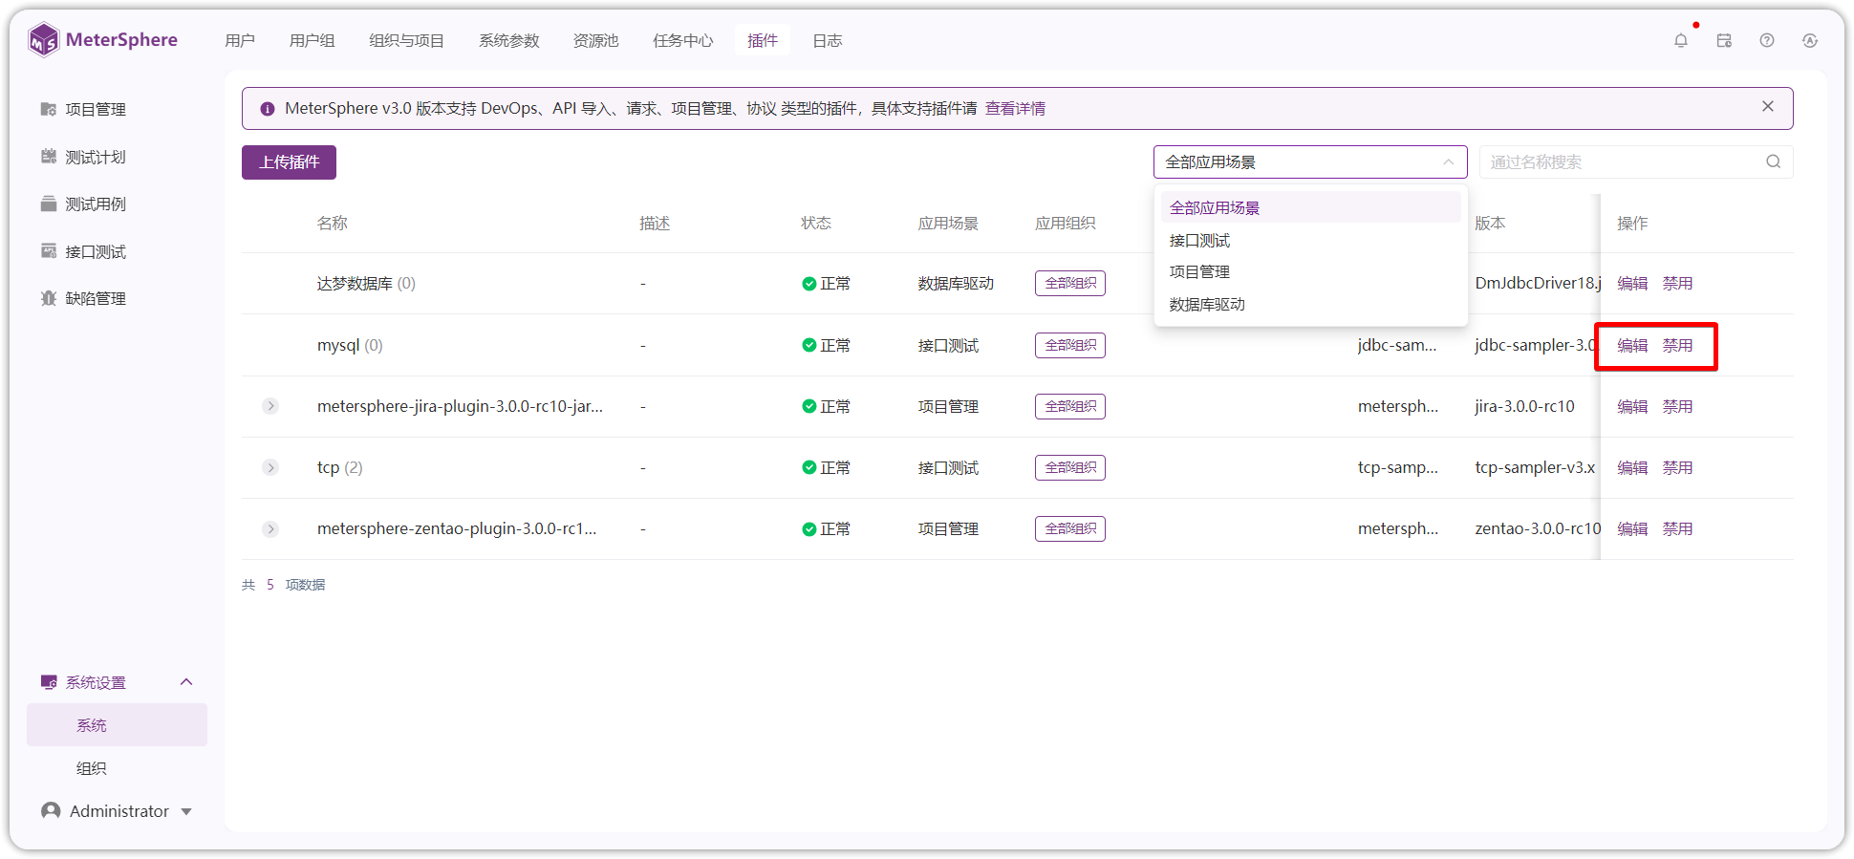Edit the mysql plugin
The image size is (1854, 859).
point(1632,345)
